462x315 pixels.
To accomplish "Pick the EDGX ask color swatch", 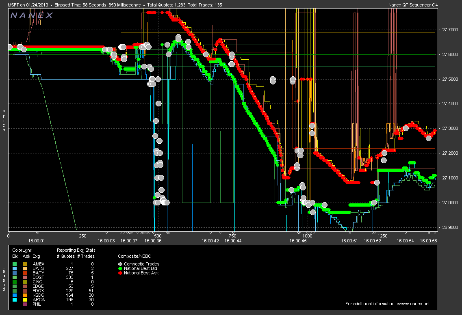I will click(x=25, y=291).
